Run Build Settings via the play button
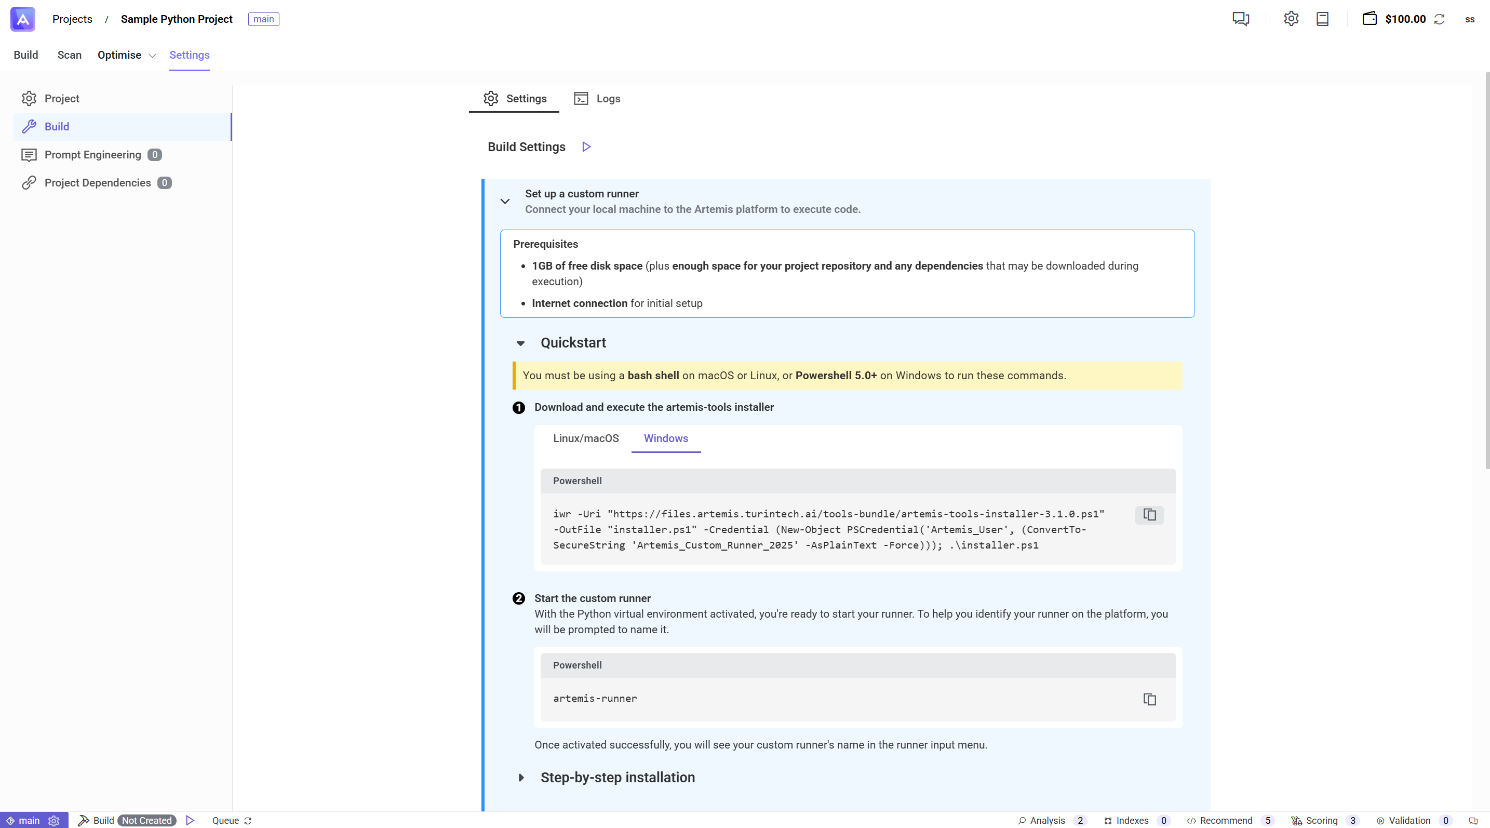The image size is (1490, 828). pos(585,146)
